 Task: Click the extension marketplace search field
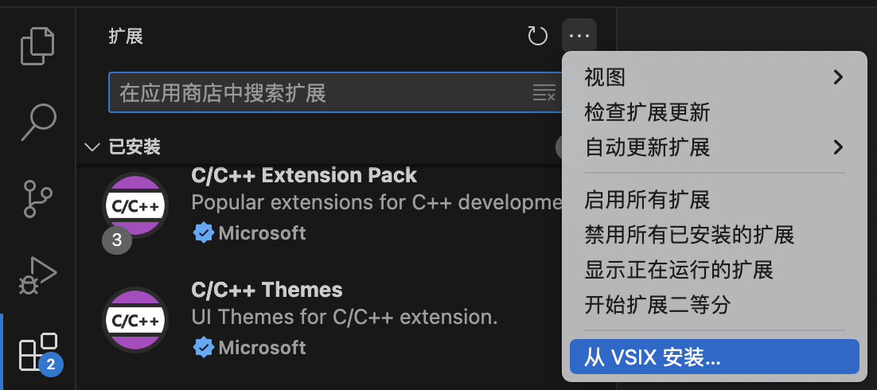pyautogui.click(x=318, y=93)
